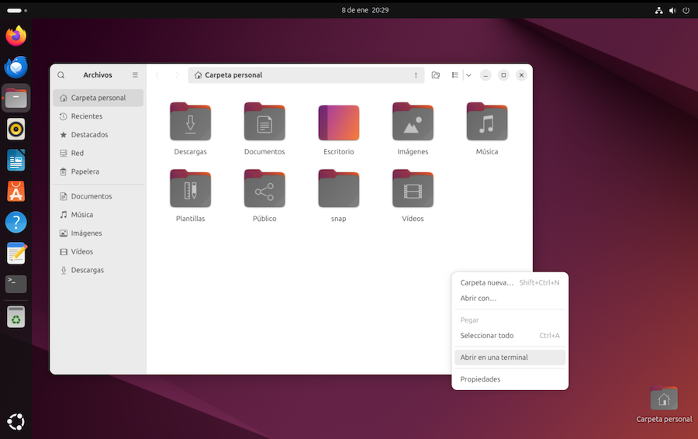
Task: Launch Thunderbird from the dock
Action: tap(16, 67)
